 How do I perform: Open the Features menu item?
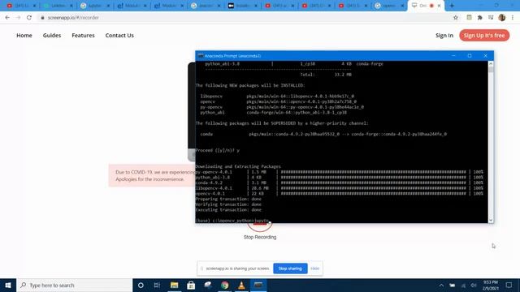pyautogui.click(x=83, y=35)
